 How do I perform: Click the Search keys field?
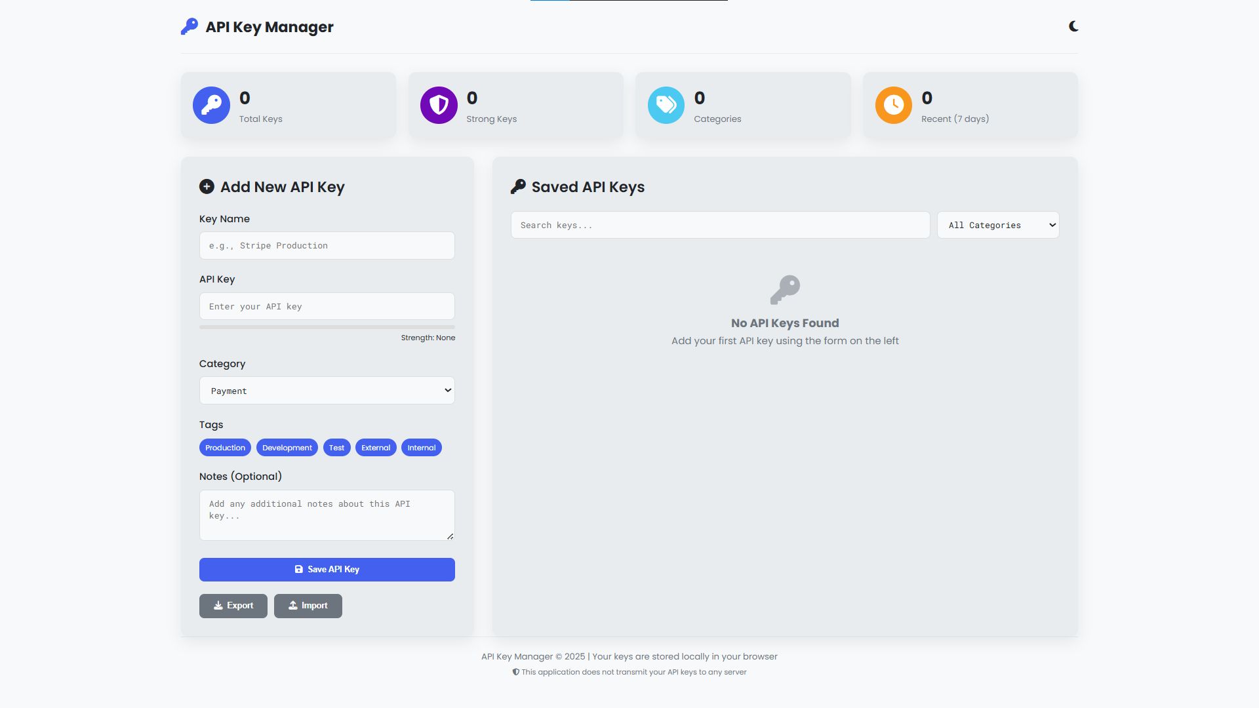pyautogui.click(x=719, y=225)
